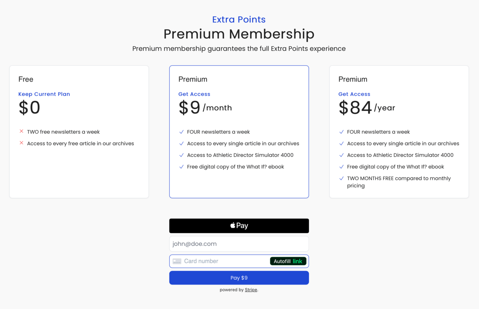Click the credit card icon in card field
This screenshot has height=309, width=479.
(x=177, y=261)
